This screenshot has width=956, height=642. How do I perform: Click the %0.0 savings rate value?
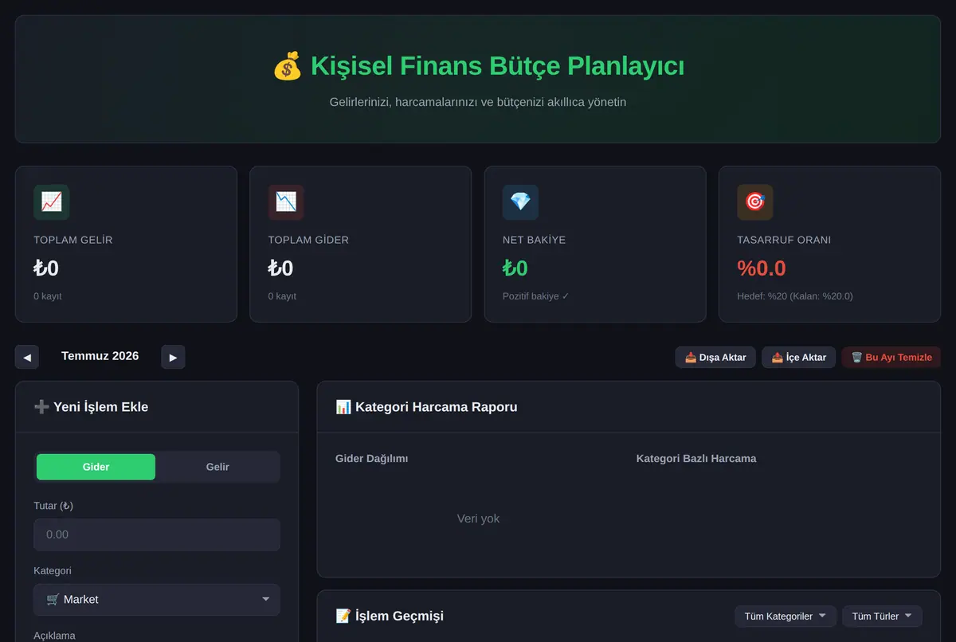762,268
